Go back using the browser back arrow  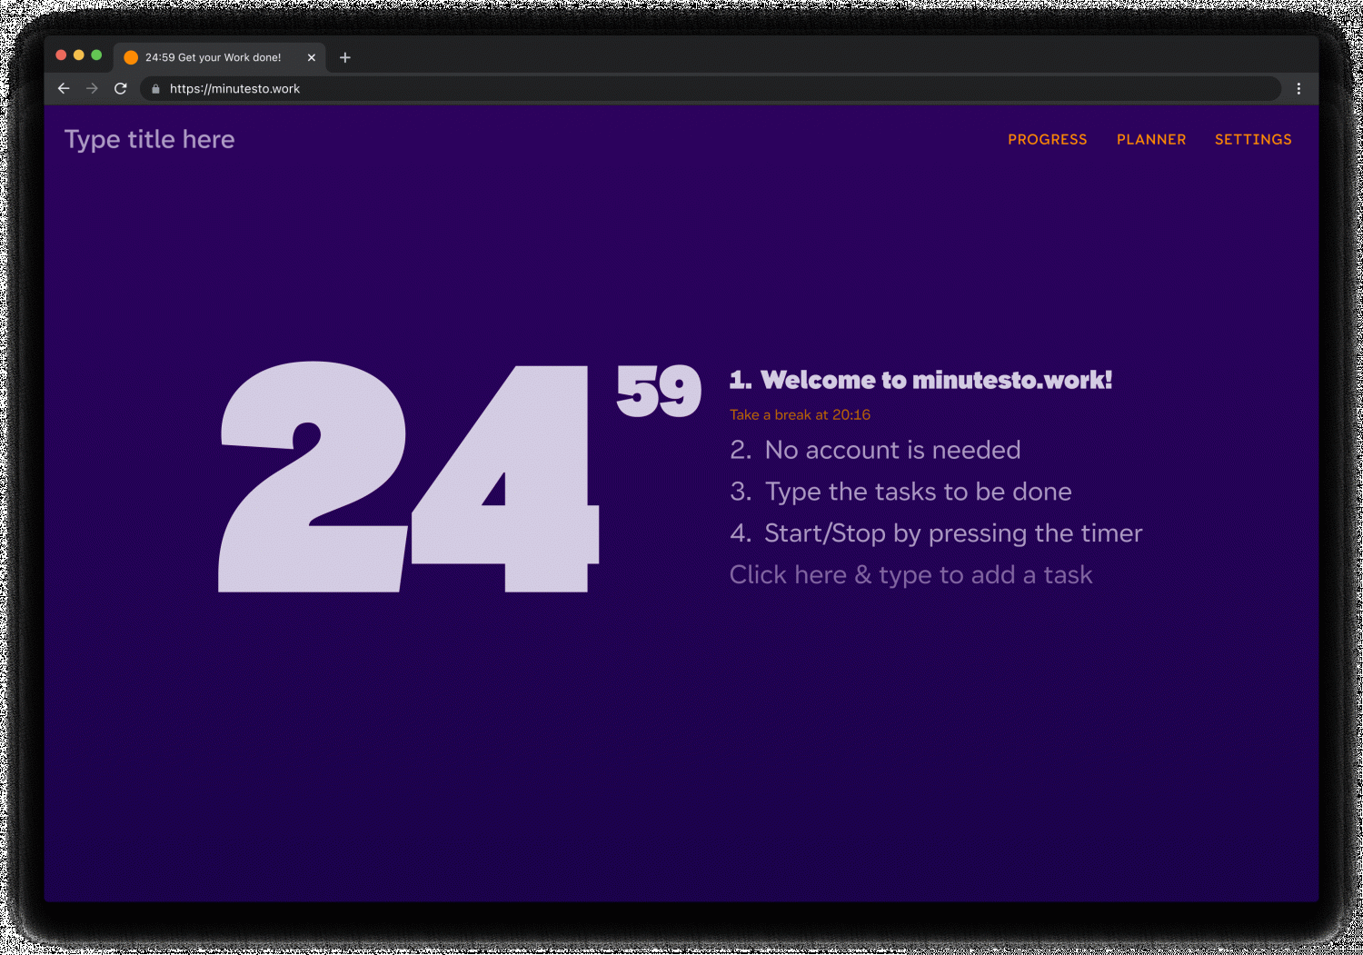(64, 89)
